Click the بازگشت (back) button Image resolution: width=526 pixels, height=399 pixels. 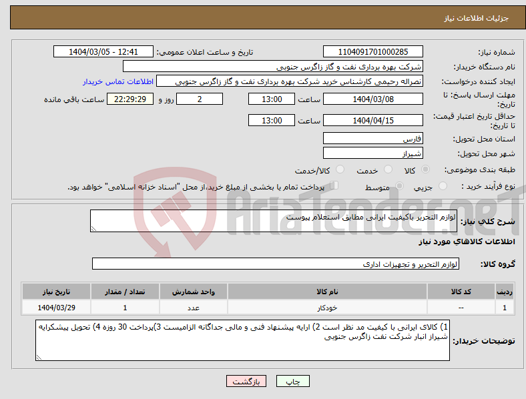point(246,381)
